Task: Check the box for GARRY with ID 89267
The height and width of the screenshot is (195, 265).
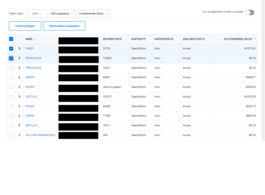Action: pos(11,77)
